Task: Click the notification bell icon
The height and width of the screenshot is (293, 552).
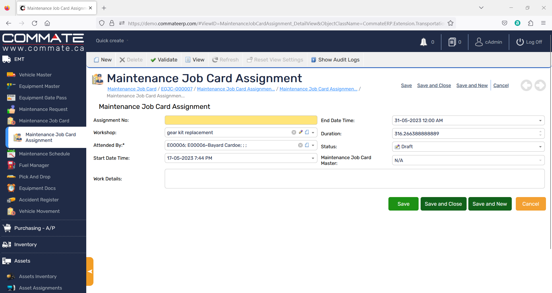Action: pyautogui.click(x=423, y=42)
